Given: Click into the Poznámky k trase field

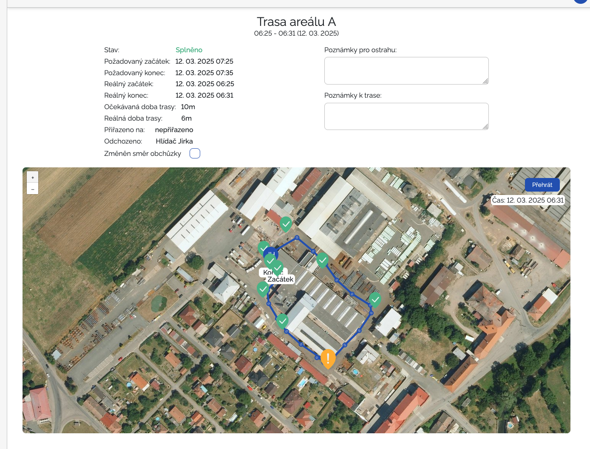Looking at the screenshot, I should 406,116.
